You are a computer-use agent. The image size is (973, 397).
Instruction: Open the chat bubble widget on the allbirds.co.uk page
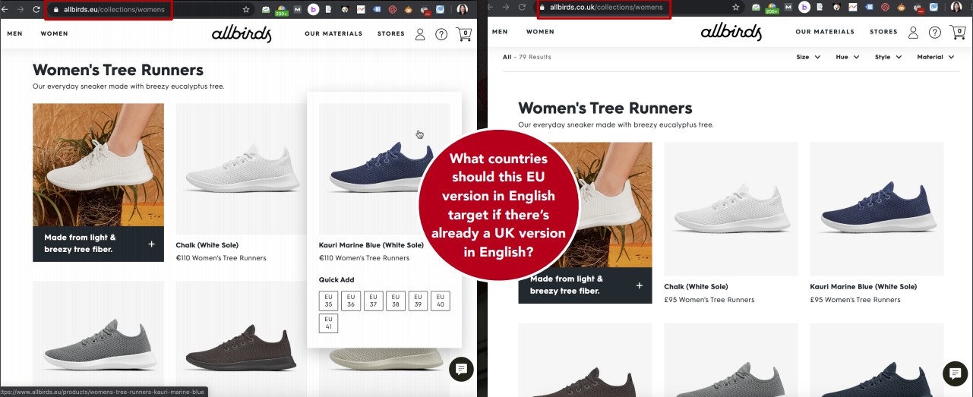click(x=955, y=373)
